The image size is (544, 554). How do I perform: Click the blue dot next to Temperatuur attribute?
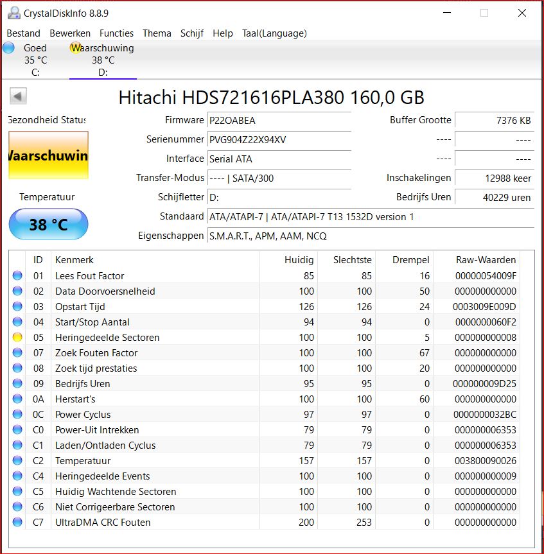coord(17,461)
